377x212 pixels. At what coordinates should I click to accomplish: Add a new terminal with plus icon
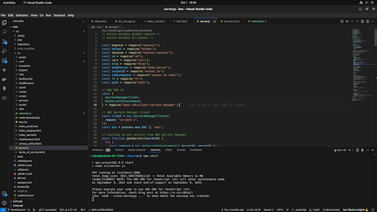(350, 150)
